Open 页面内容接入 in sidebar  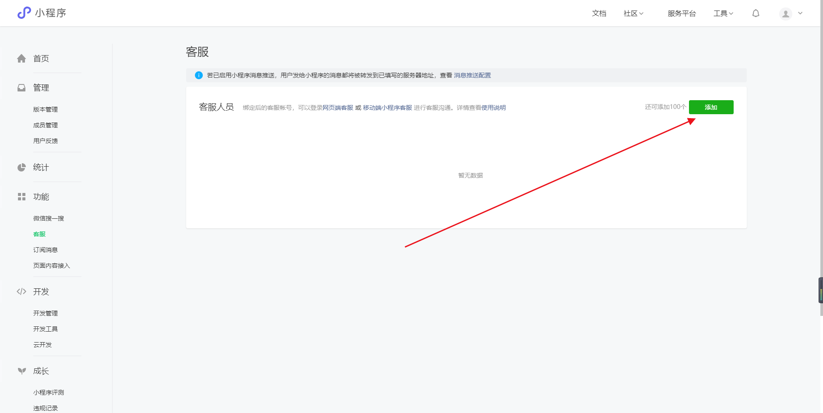tap(52, 266)
